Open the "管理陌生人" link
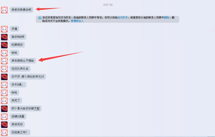Viewport: 215px width, 137px height. [x=77, y=21]
